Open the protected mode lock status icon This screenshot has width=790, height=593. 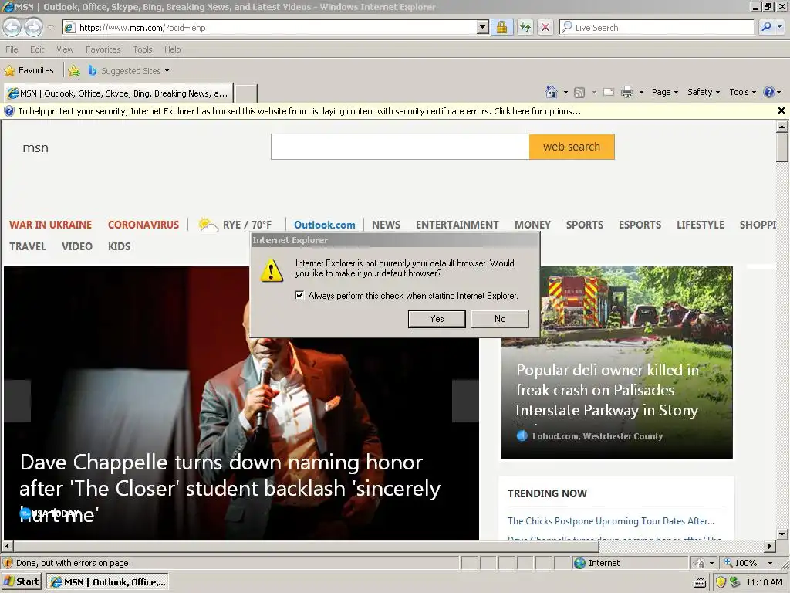[700, 563]
